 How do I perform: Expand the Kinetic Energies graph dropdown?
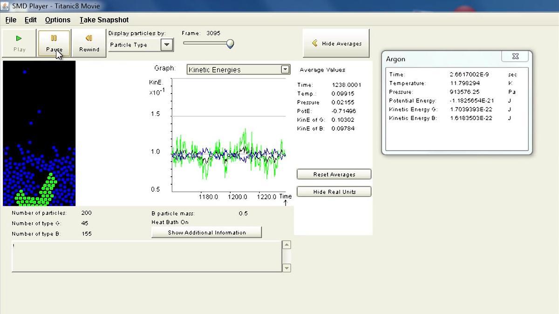[x=285, y=69]
